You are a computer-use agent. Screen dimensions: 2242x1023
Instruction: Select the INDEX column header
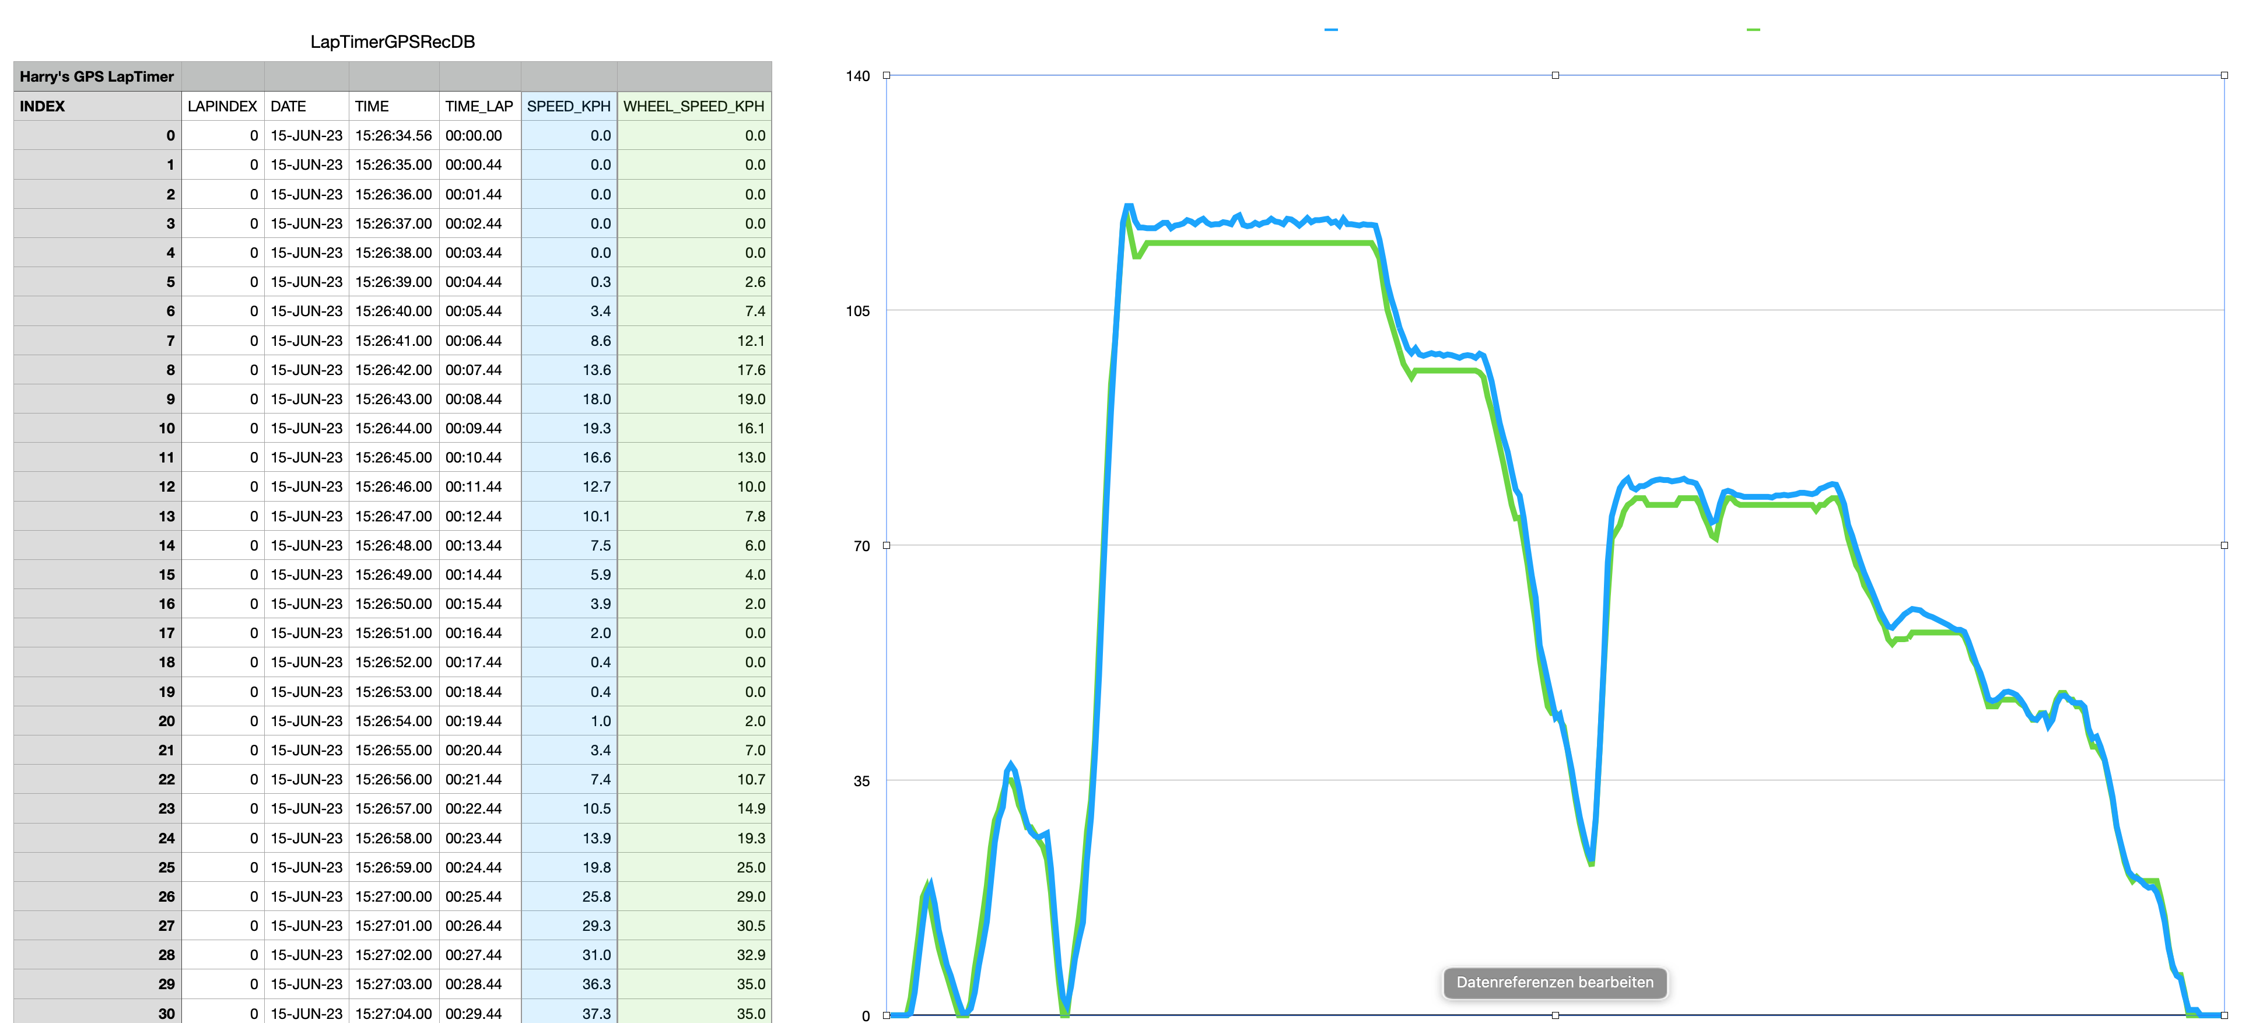point(97,106)
